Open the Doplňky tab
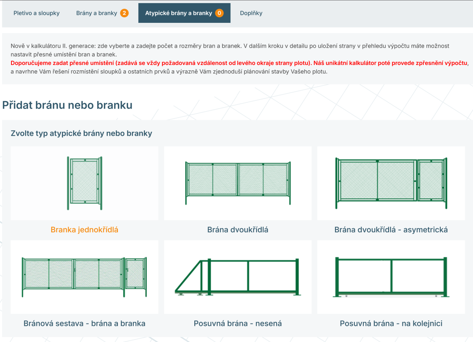This screenshot has width=473, height=342. click(251, 13)
